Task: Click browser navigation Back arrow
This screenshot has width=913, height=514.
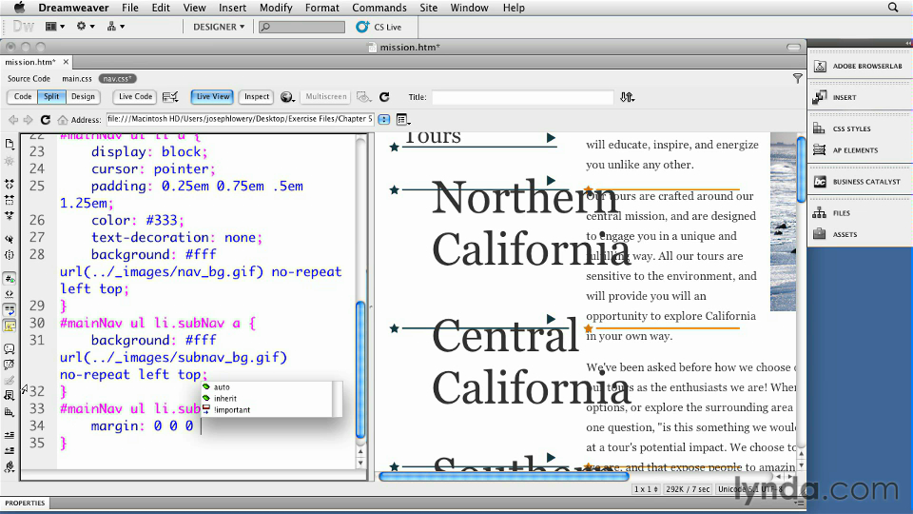Action: [x=12, y=120]
